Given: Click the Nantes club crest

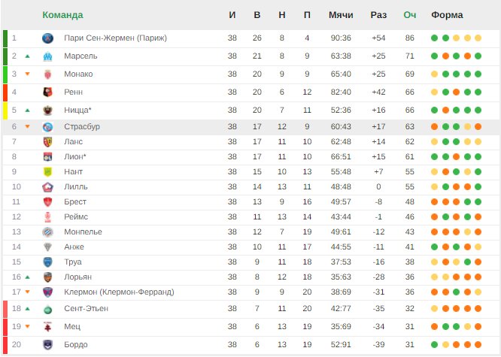Looking at the screenshot, I should pos(48,171).
